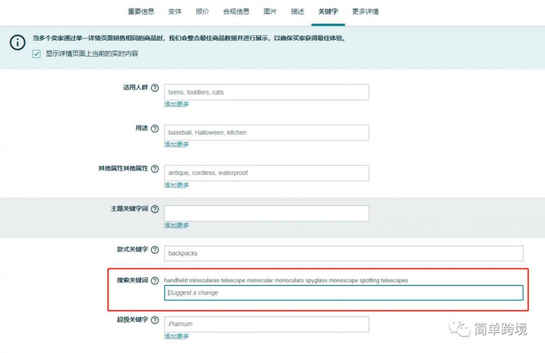Click 添加更多 under 其他属性
This screenshot has height=353, width=545.
tap(177, 185)
